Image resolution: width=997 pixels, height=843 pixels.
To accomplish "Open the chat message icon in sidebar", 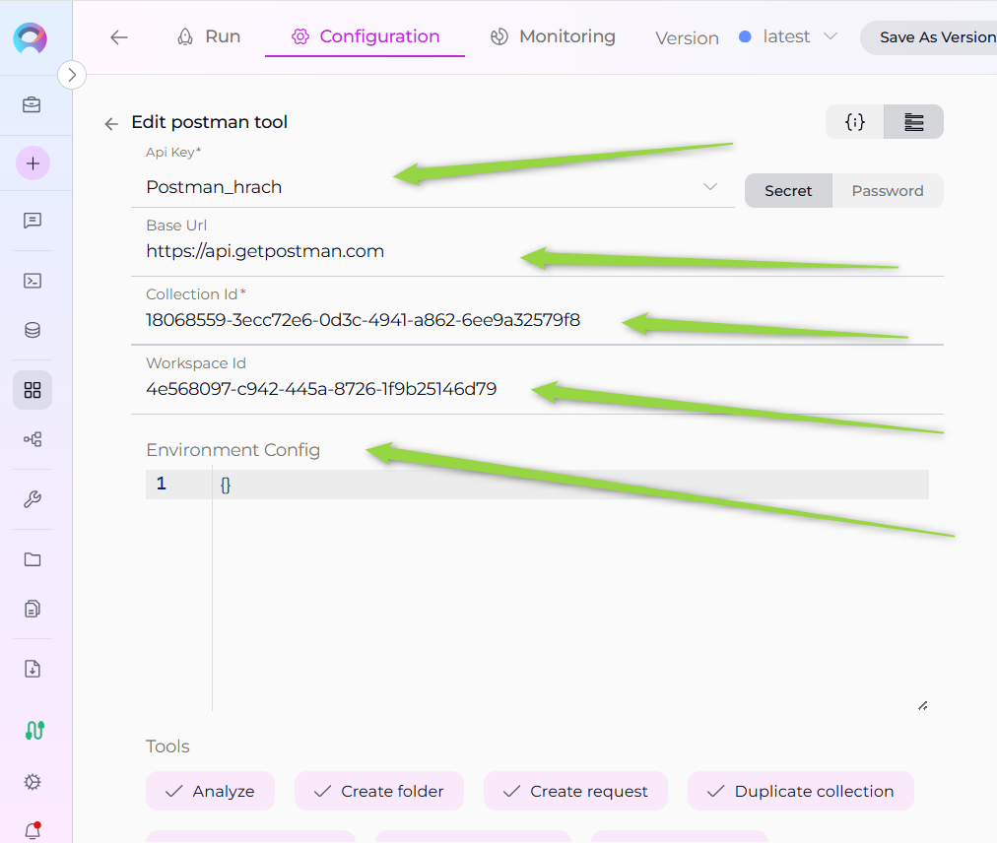I will click(x=33, y=221).
